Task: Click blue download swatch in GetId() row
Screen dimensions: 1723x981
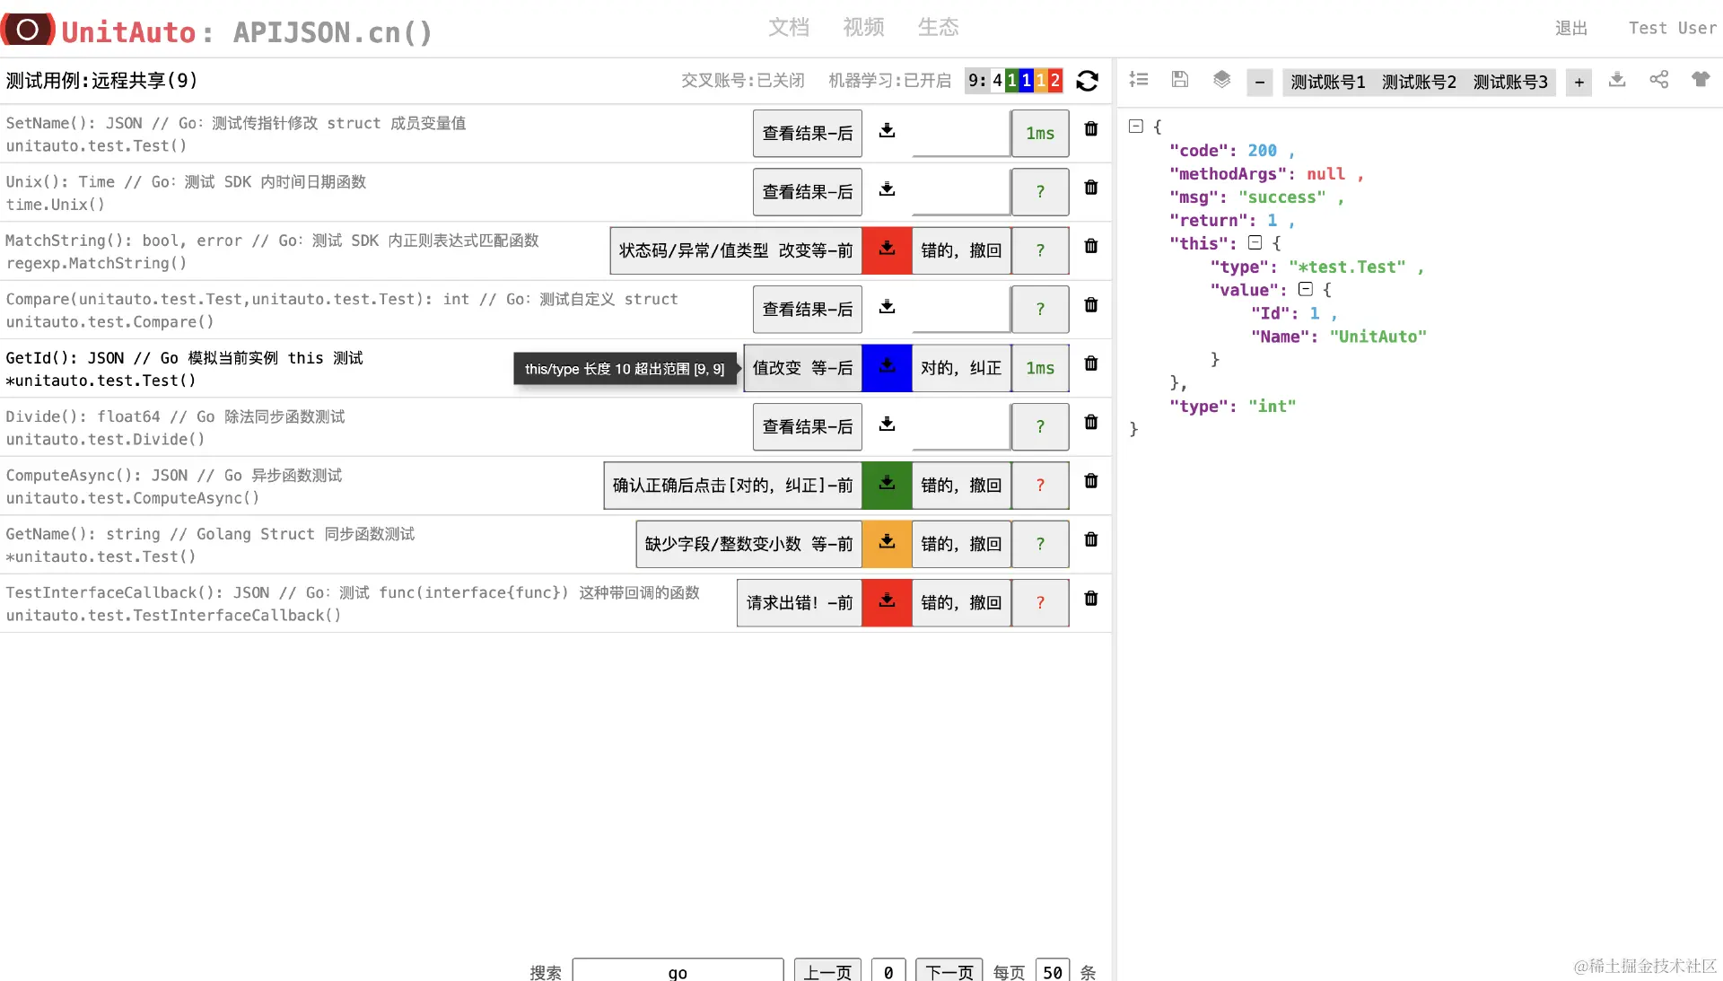Action: pyautogui.click(x=887, y=368)
